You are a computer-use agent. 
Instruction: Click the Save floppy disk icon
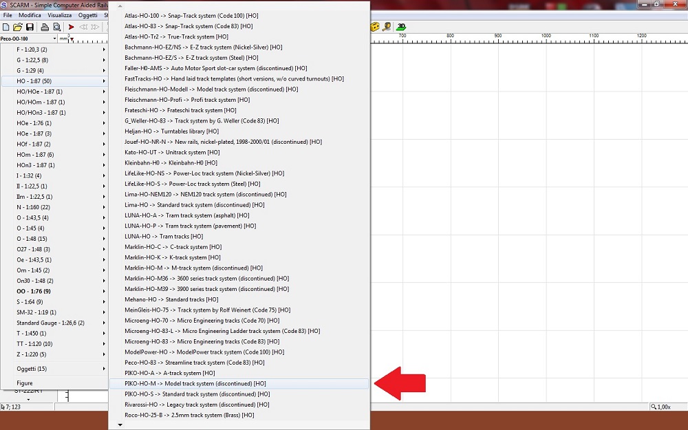tap(30, 27)
